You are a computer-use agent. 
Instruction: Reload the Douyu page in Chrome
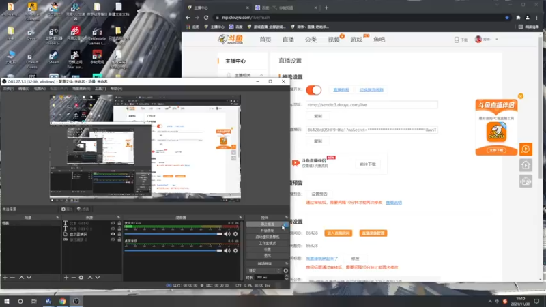pyautogui.click(x=206, y=18)
